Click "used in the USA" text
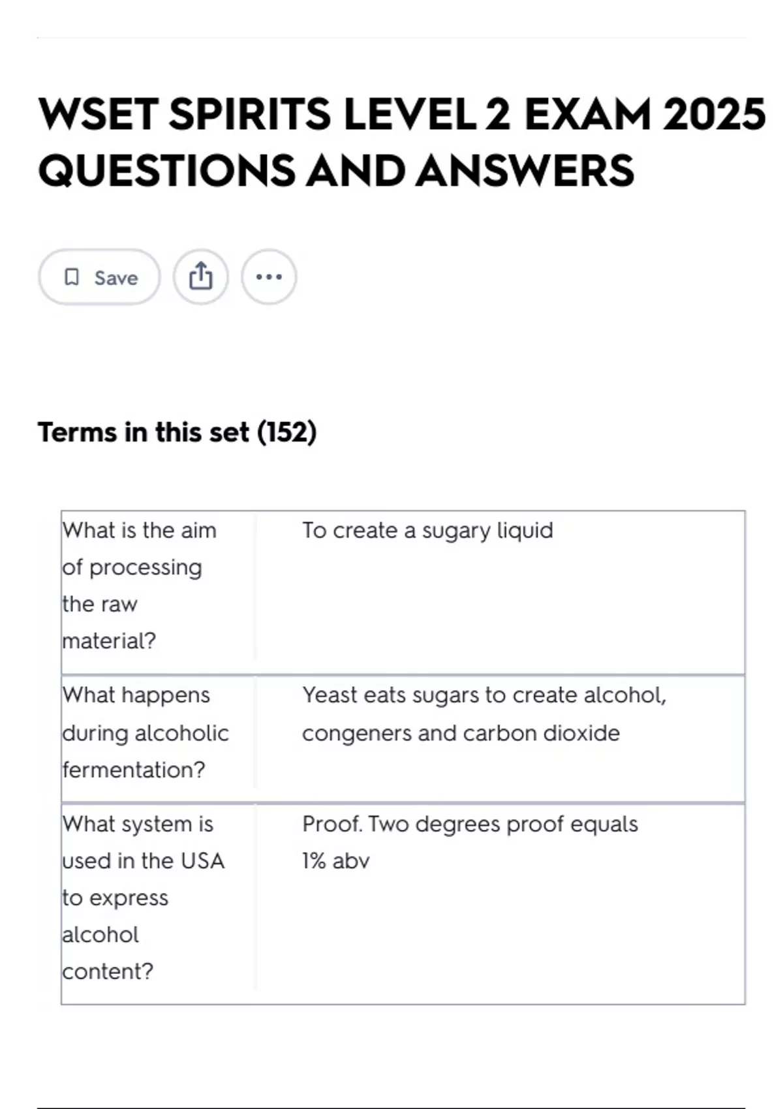The image size is (783, 1109). tap(144, 861)
